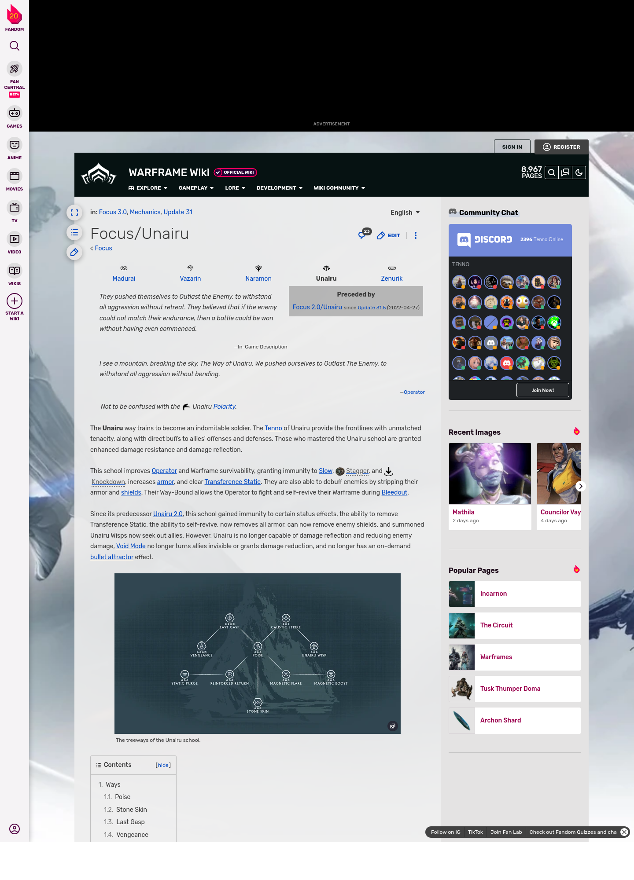Open the Discord logo banner
This screenshot has height=880, width=634.
[484, 239]
